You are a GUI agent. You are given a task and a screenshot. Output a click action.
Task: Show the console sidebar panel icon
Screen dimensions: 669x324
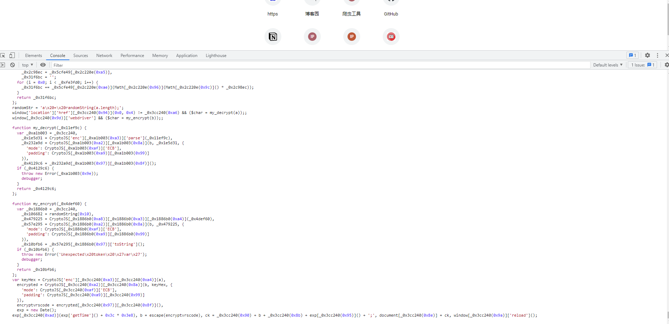[3, 65]
